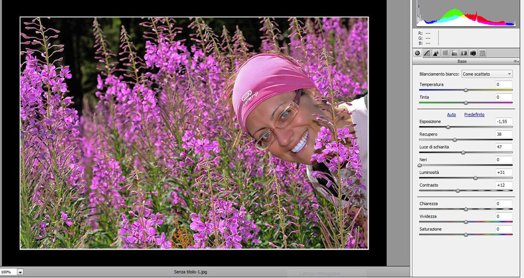Image resolution: width=524 pixels, height=278 pixels.
Task: Click the histogram display
Action: coord(466,15)
